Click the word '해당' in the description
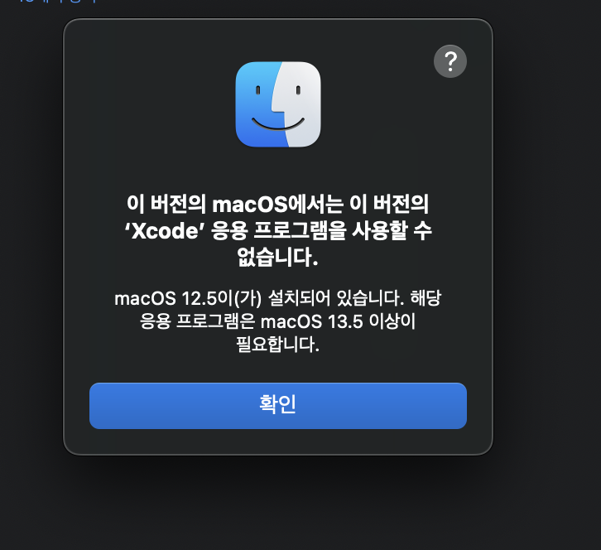Screen dimensions: 601x550 pyautogui.click(x=426, y=298)
